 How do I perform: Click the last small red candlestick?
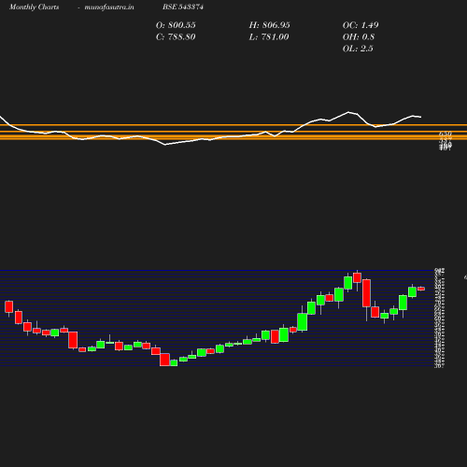pyautogui.click(x=421, y=289)
